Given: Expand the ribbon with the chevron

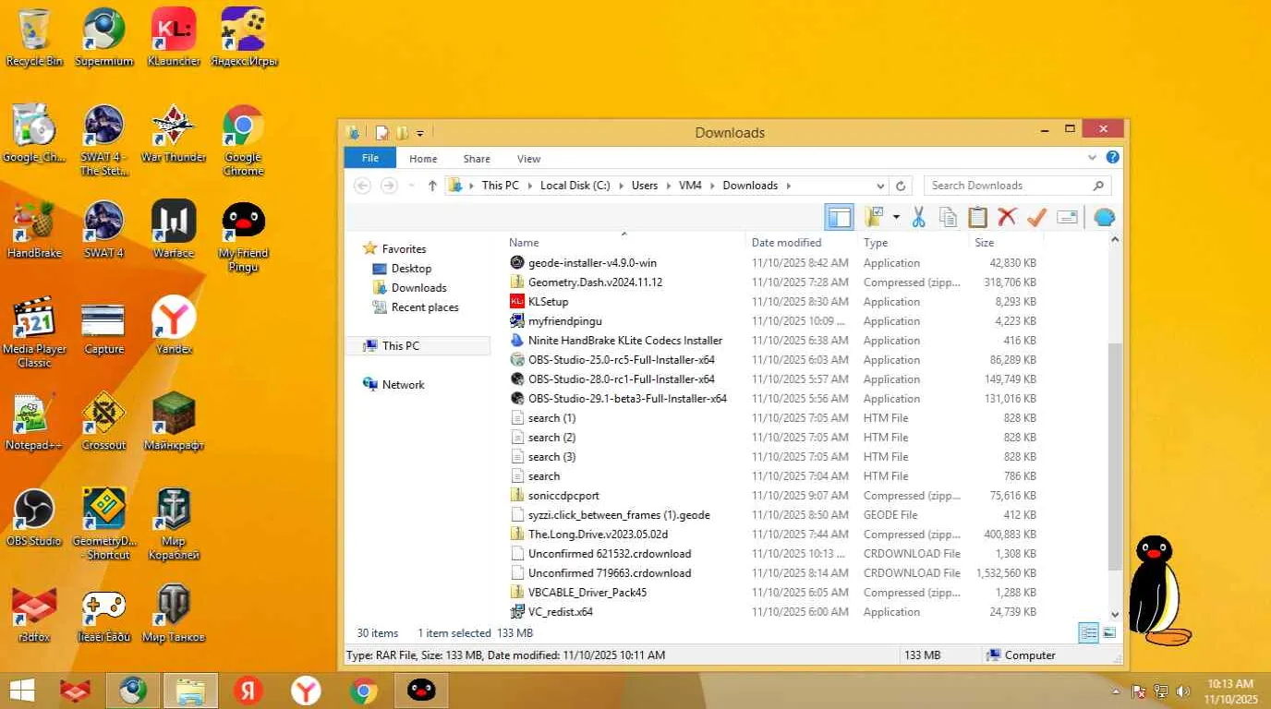Looking at the screenshot, I should pyautogui.click(x=1093, y=158).
